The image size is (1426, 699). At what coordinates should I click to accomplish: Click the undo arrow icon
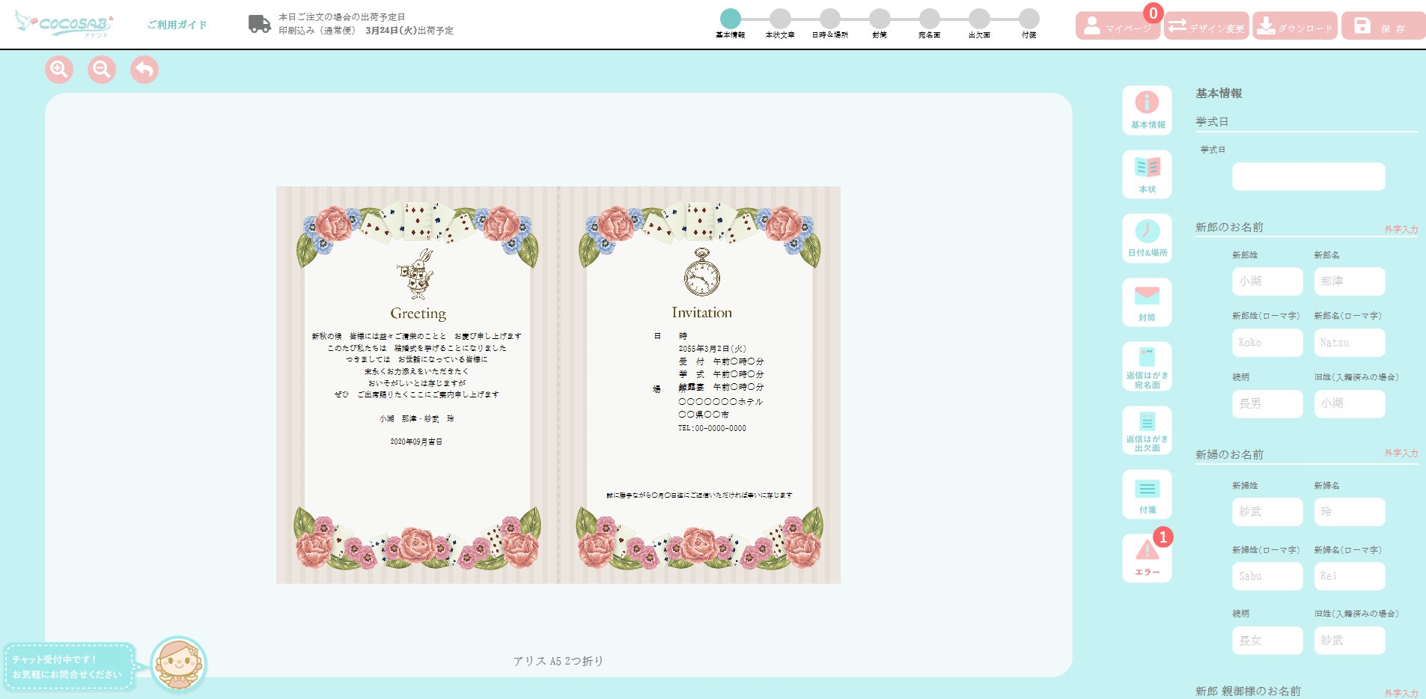coord(144,70)
